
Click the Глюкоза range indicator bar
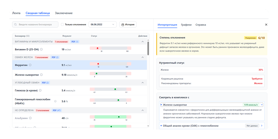tap(110, 89)
